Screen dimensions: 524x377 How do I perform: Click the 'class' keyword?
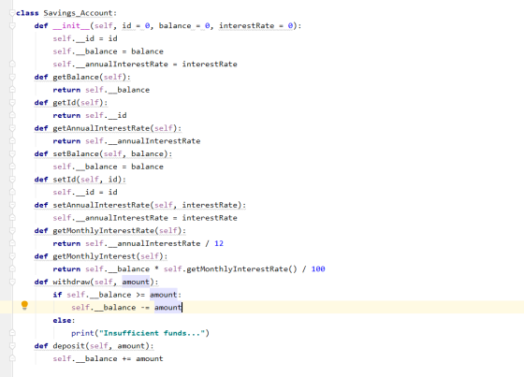pyautogui.click(x=27, y=13)
